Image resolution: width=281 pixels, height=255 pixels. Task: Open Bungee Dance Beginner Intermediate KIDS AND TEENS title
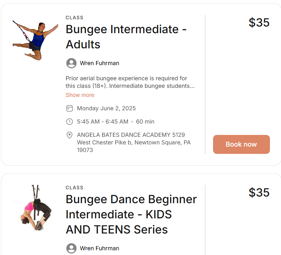(131, 214)
